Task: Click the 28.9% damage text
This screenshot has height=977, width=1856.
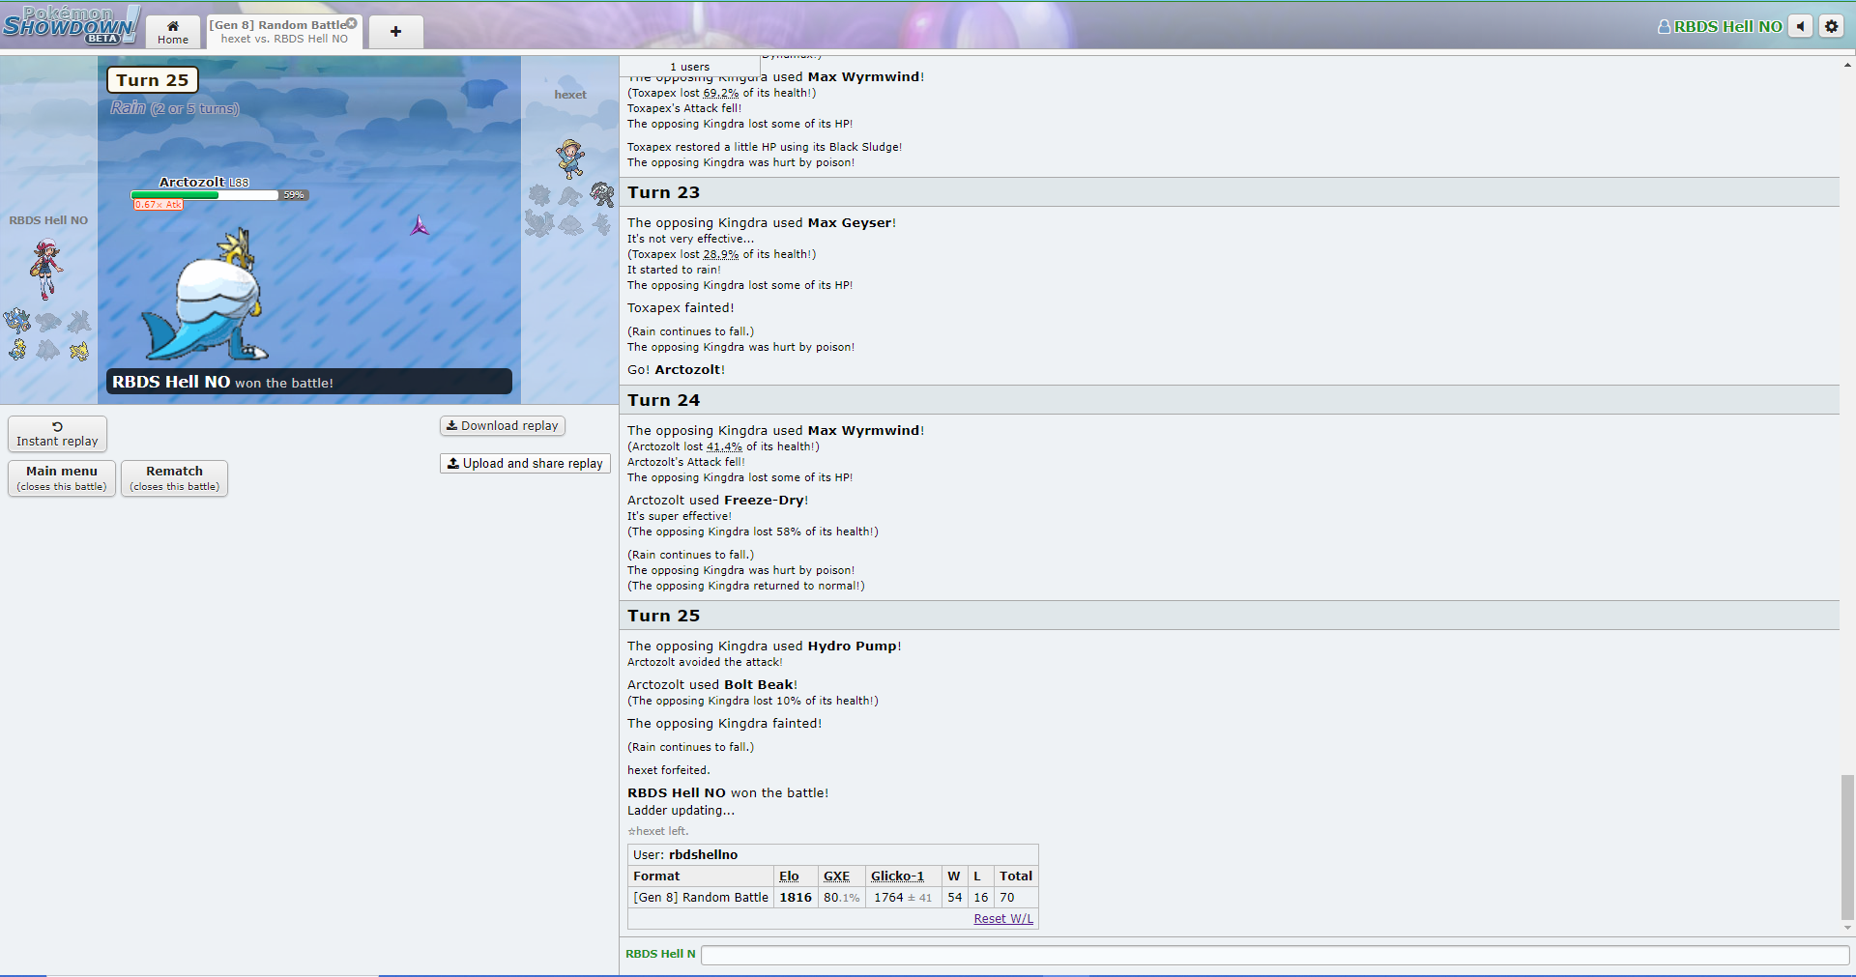Action: (x=720, y=254)
